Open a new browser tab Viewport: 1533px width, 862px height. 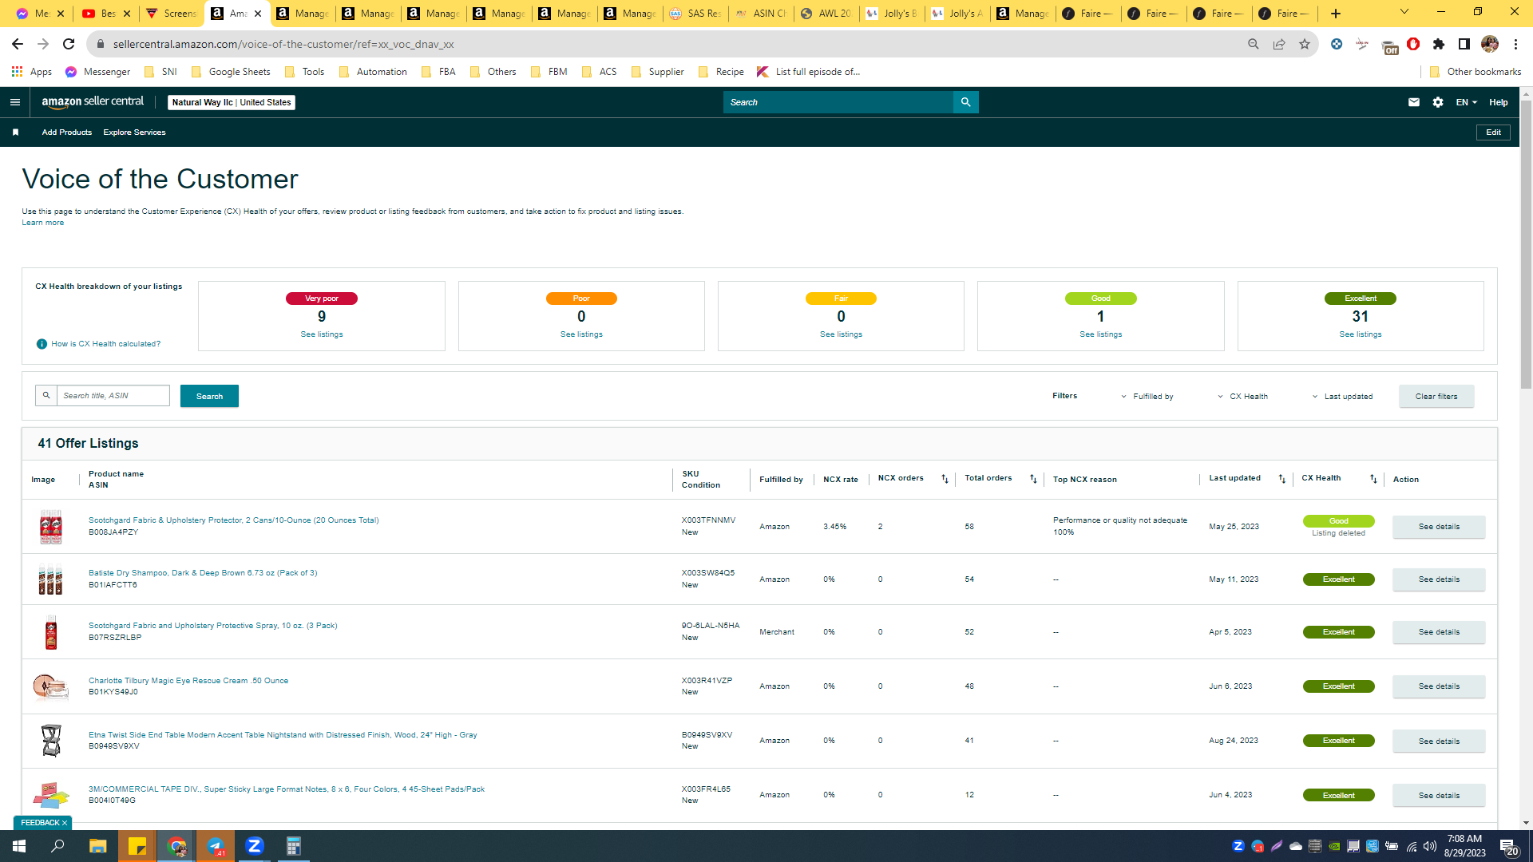(x=1335, y=14)
